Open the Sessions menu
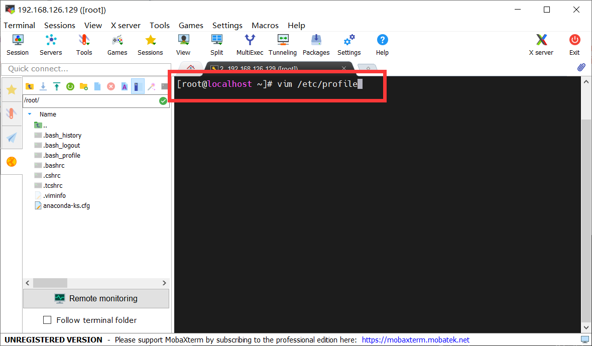Viewport: 592px width, 346px height. coord(60,25)
